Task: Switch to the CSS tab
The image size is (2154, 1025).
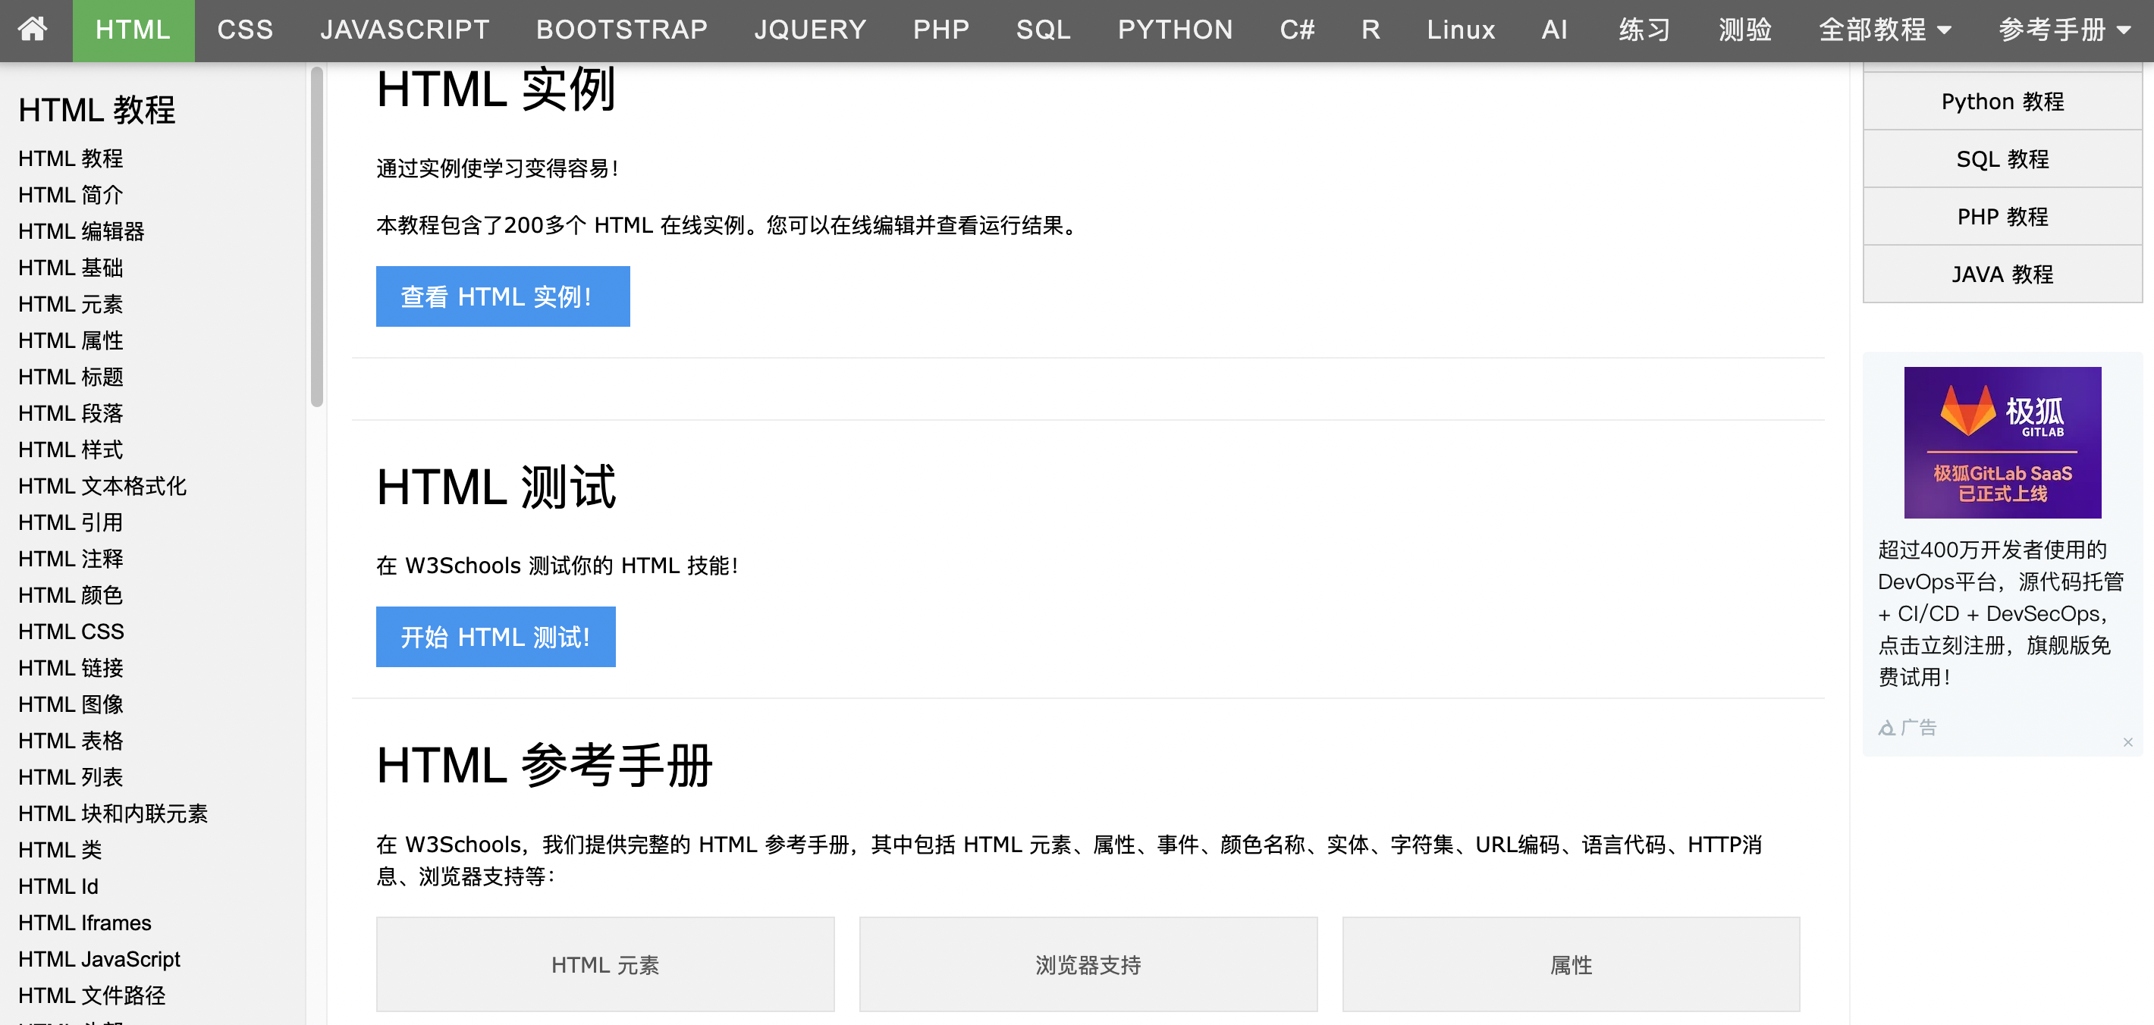Action: tap(245, 30)
